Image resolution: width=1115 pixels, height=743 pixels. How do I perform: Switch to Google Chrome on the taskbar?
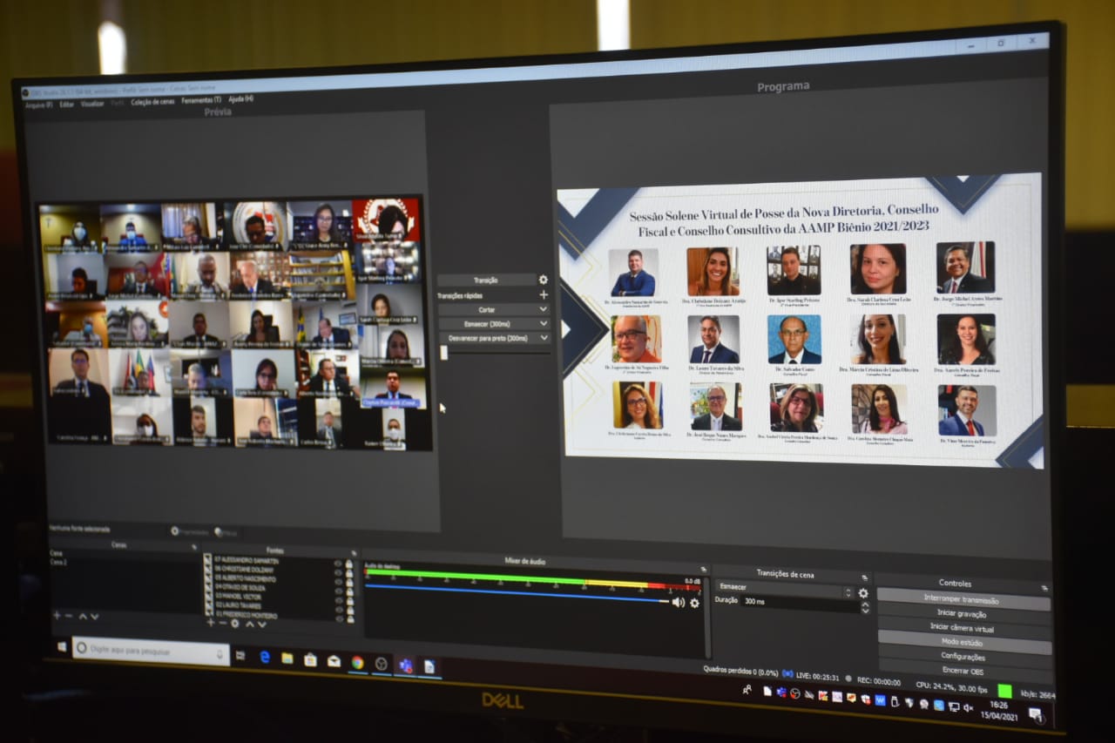pos(357,662)
